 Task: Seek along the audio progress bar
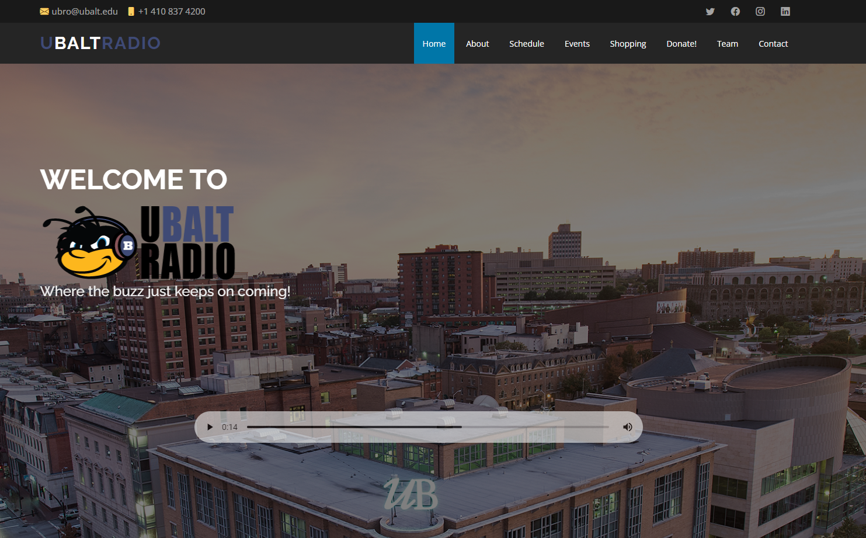(x=427, y=427)
